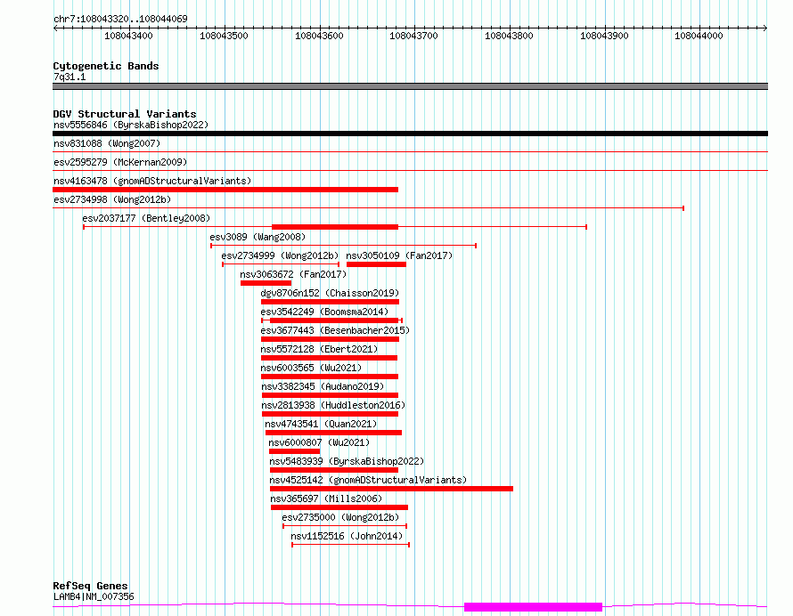Click nsv4163478 (gnomADStructuralVariants) label
The width and height of the screenshot is (793, 616).
pos(152,181)
